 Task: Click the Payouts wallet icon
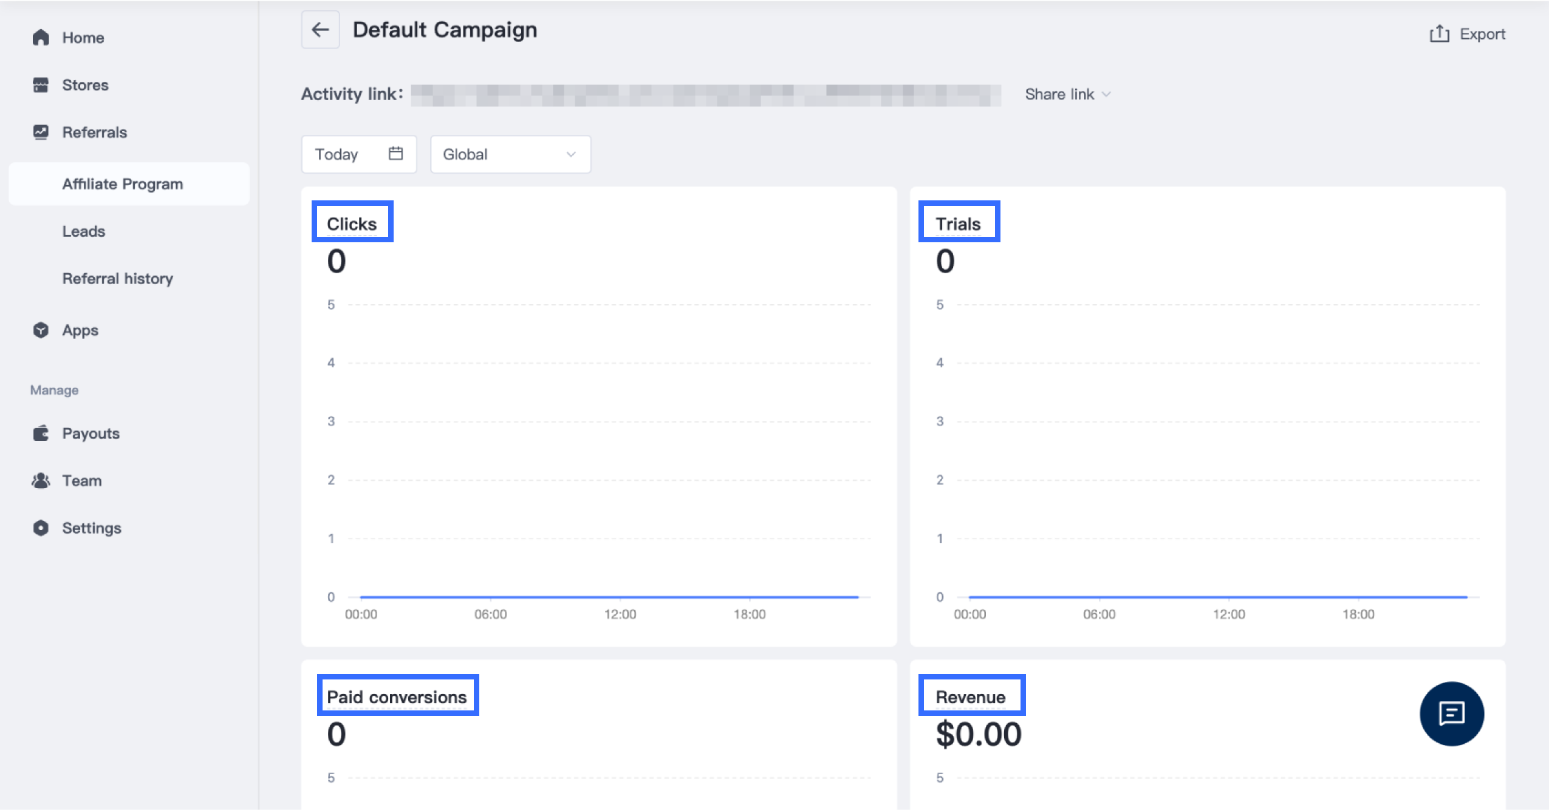pyautogui.click(x=41, y=434)
